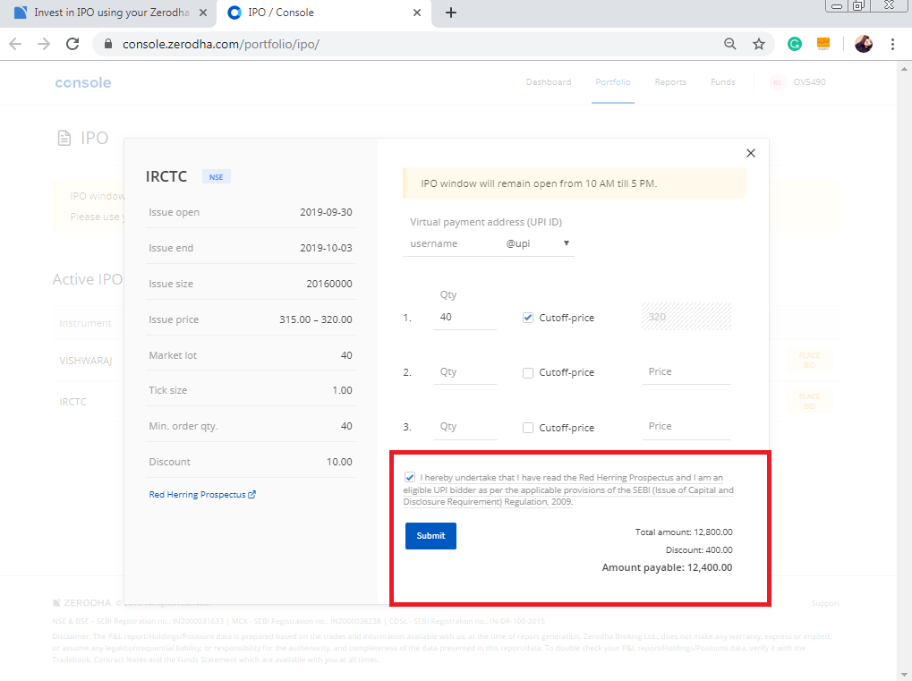Click the Price field of bid 2
The image size is (912, 681).
click(x=686, y=371)
